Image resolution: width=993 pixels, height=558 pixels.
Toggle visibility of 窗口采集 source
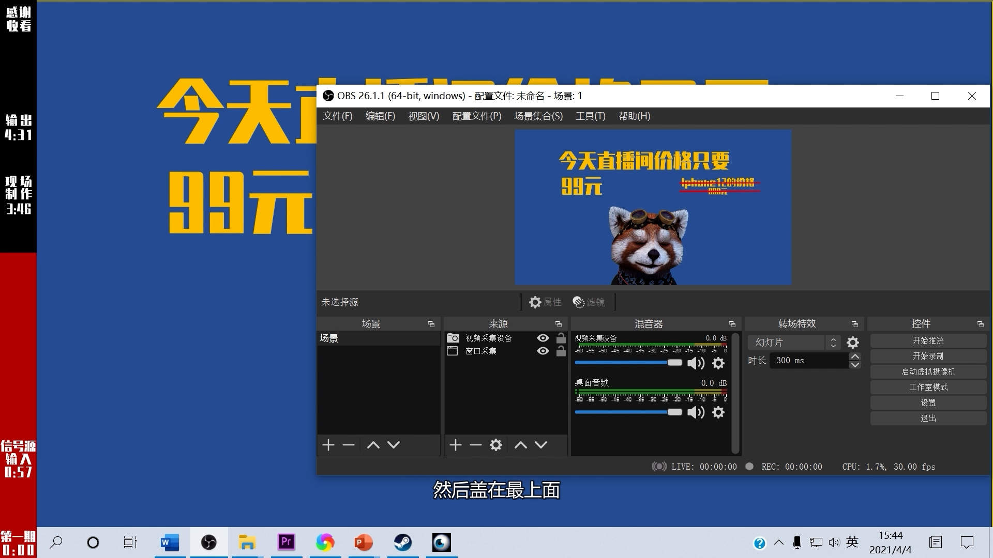click(x=543, y=351)
